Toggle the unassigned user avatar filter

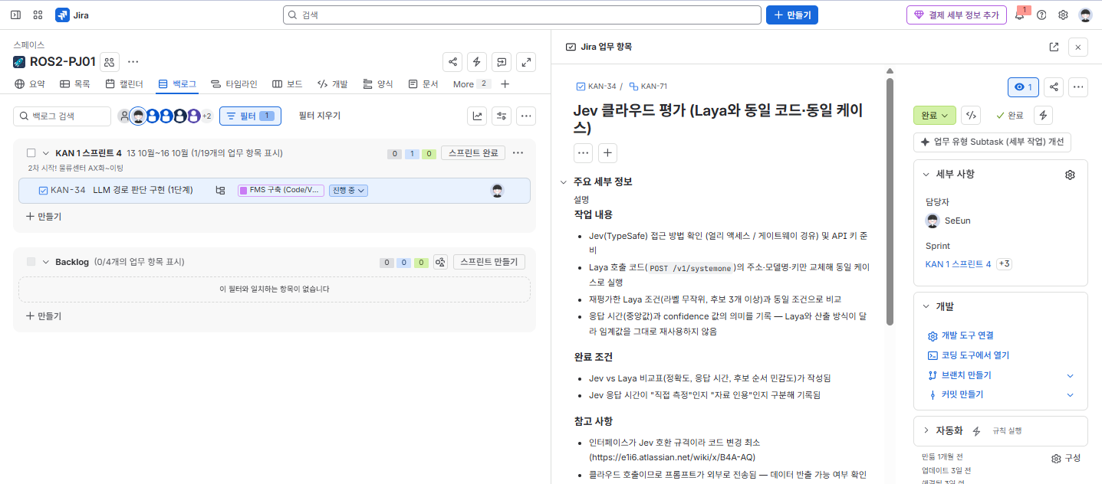(124, 116)
